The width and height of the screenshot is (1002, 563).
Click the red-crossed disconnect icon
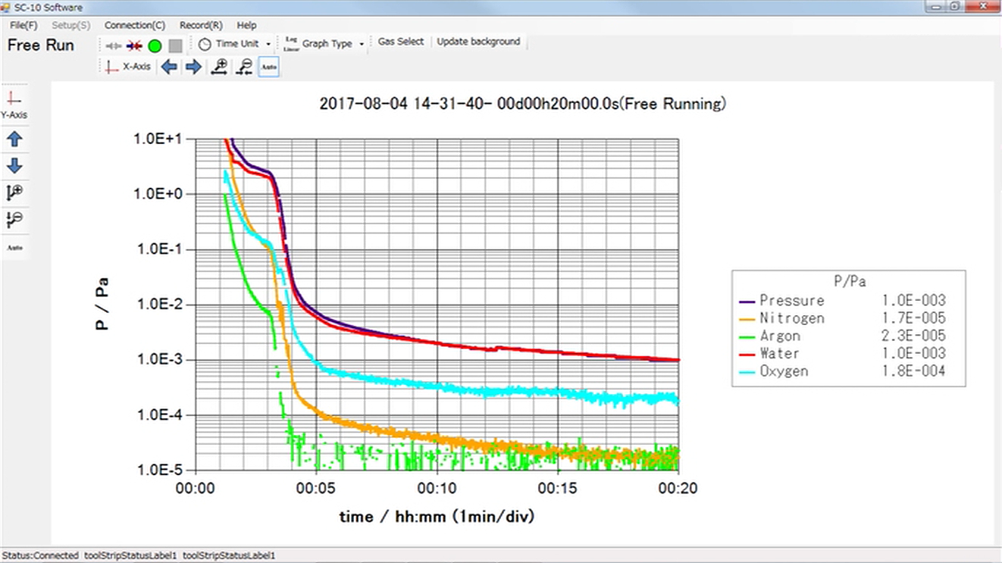click(x=134, y=45)
